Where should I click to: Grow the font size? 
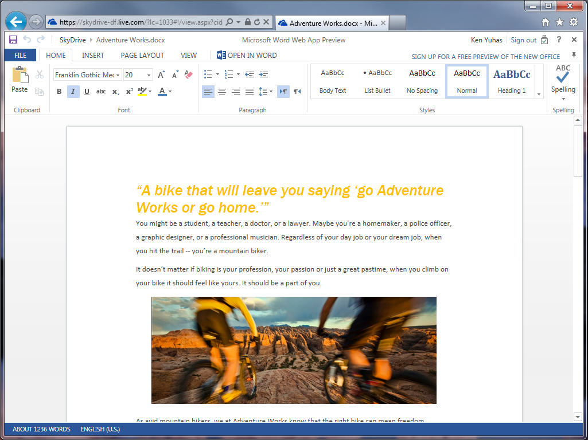tap(161, 74)
